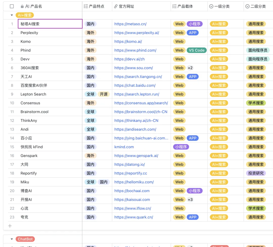
Task: Open the perplexity.ai link
Action: point(137,33)
